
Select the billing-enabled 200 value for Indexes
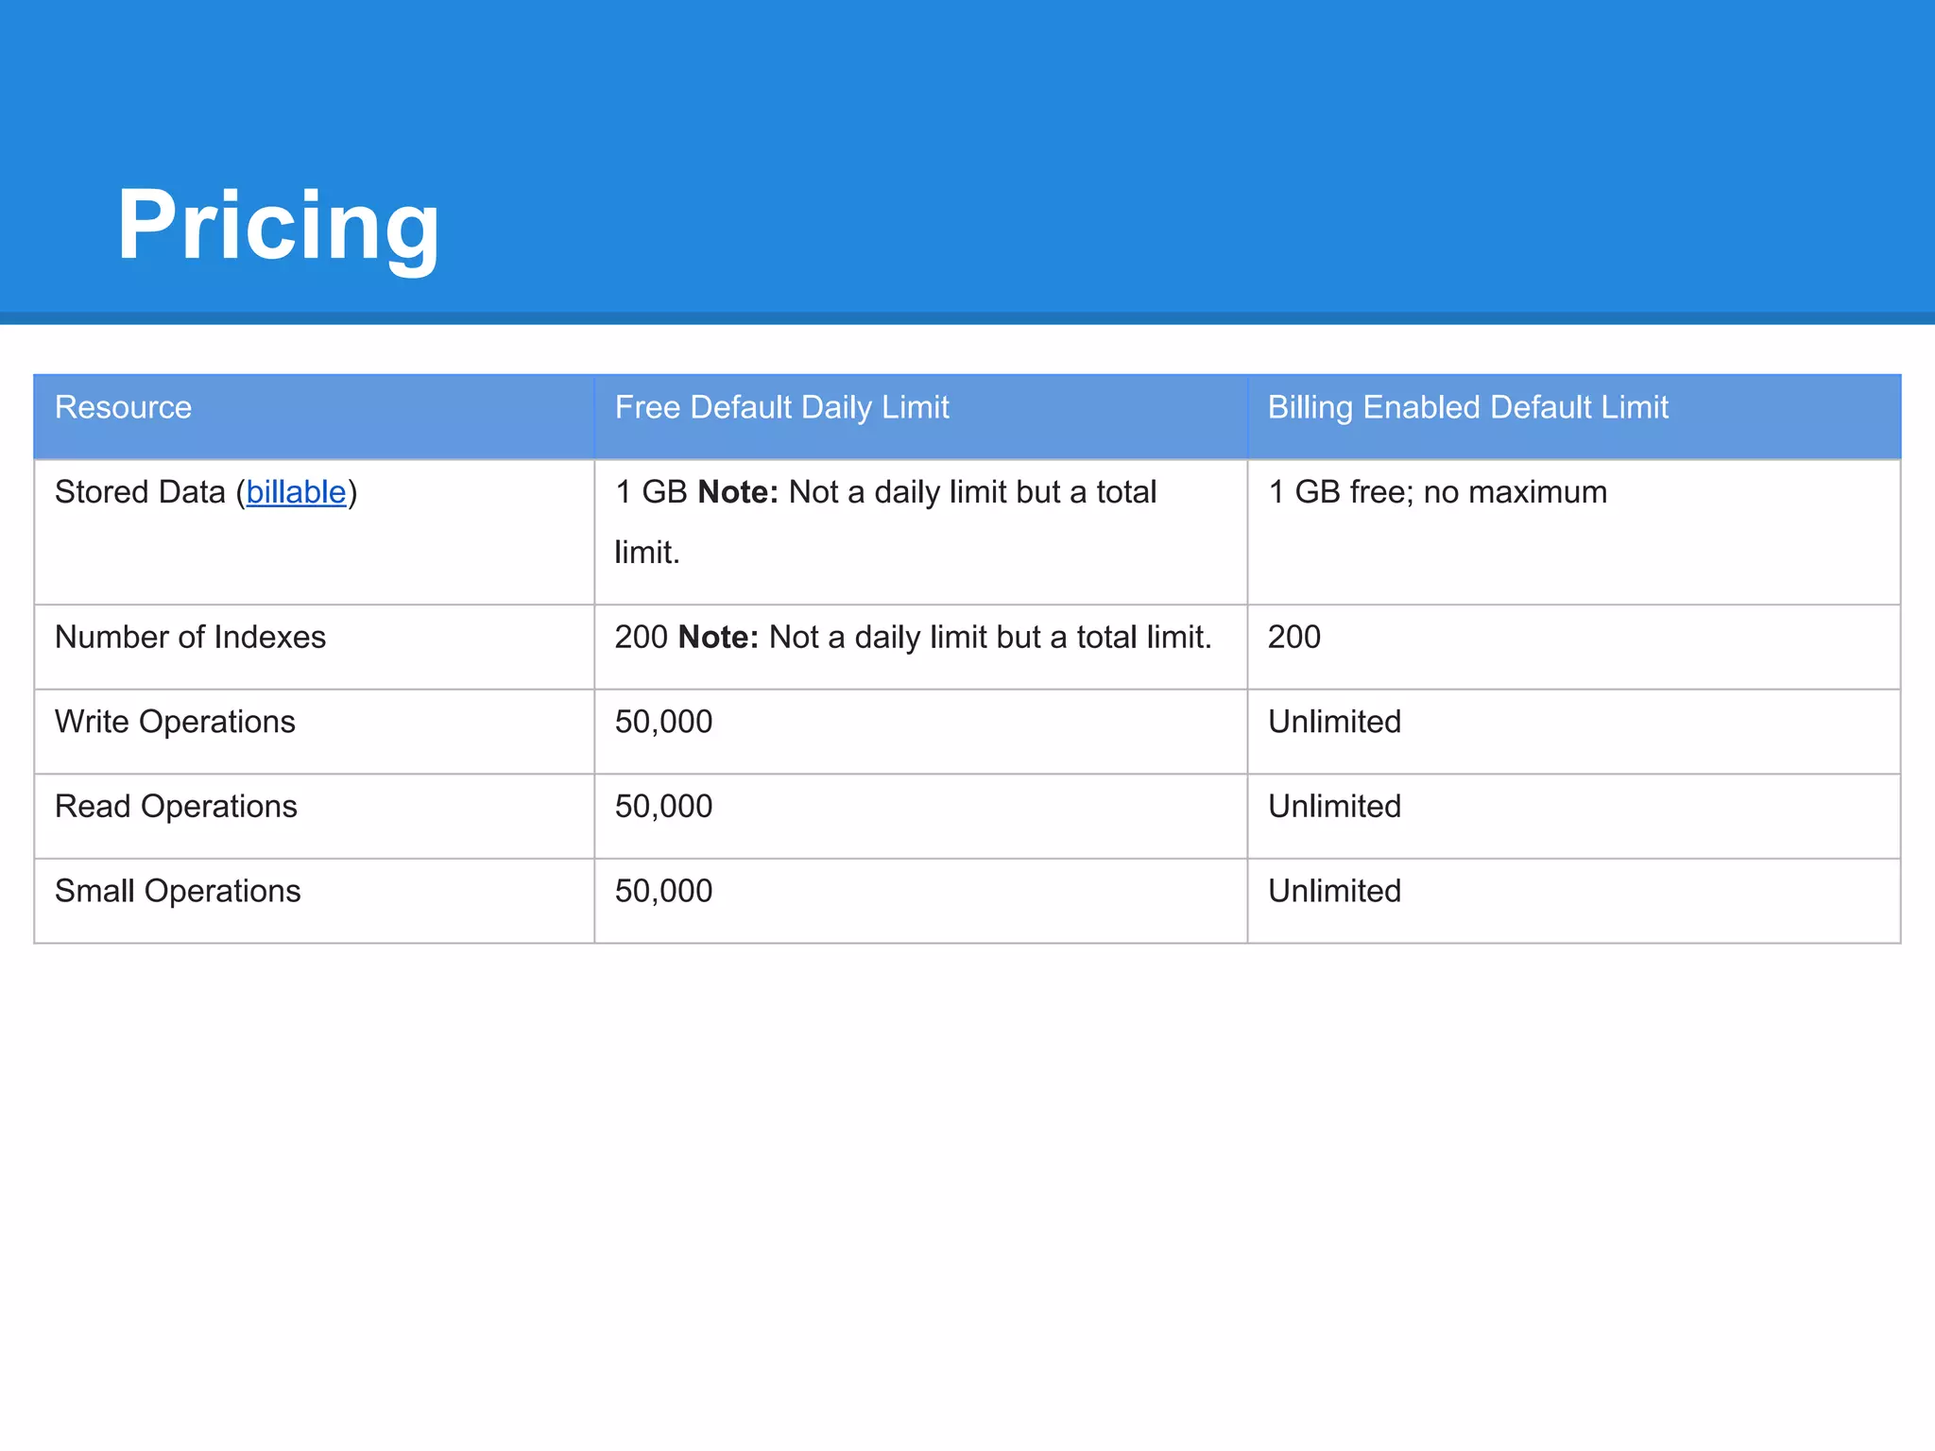(x=1293, y=637)
